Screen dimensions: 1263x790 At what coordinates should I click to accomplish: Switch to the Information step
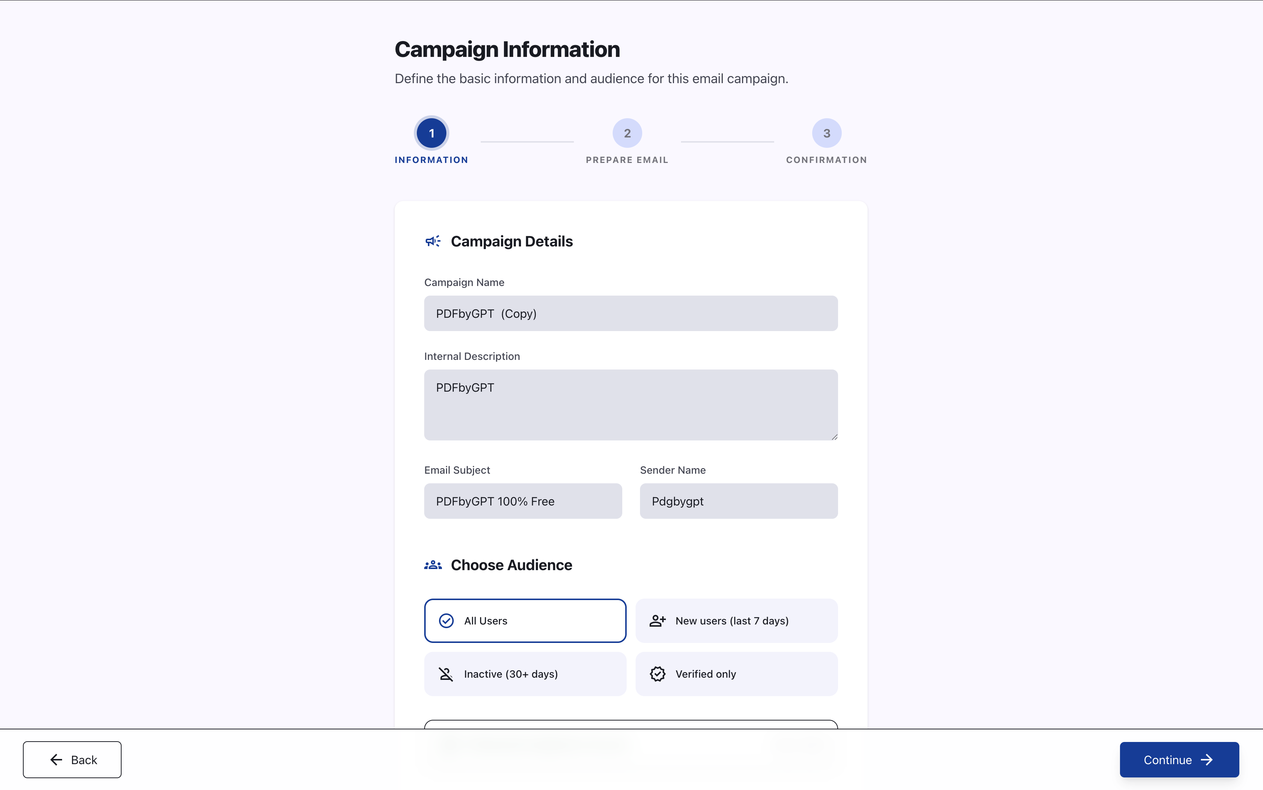point(431,133)
